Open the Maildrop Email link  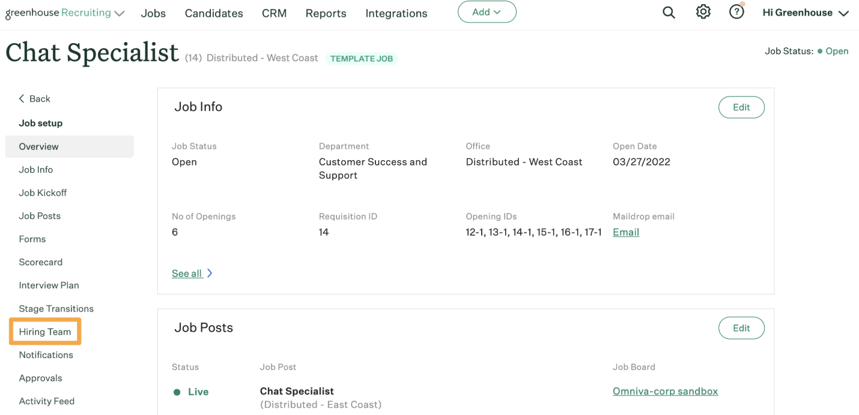click(626, 232)
